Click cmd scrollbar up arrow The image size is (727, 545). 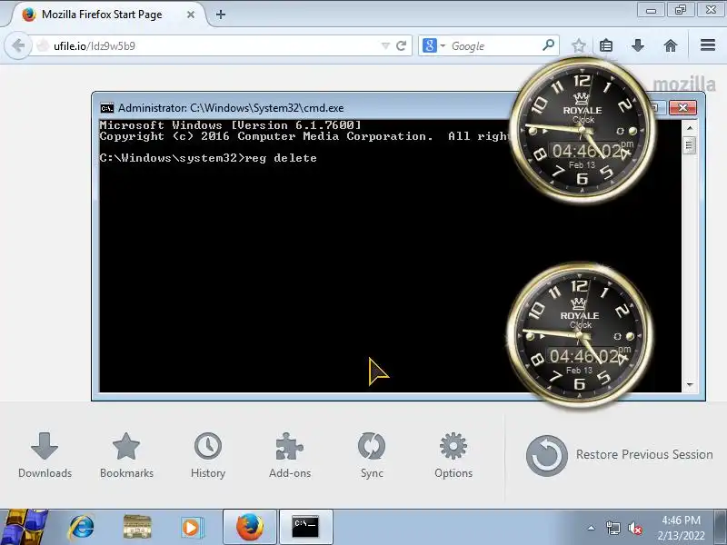tap(690, 127)
